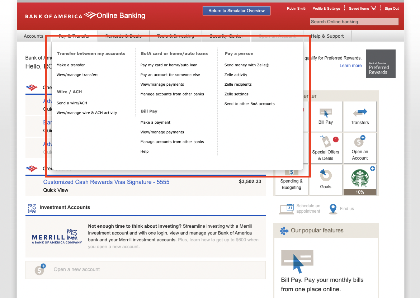Screen dimensions: 420x298
Task: Open View/manage wire & ACH activity
Action: click(x=87, y=113)
